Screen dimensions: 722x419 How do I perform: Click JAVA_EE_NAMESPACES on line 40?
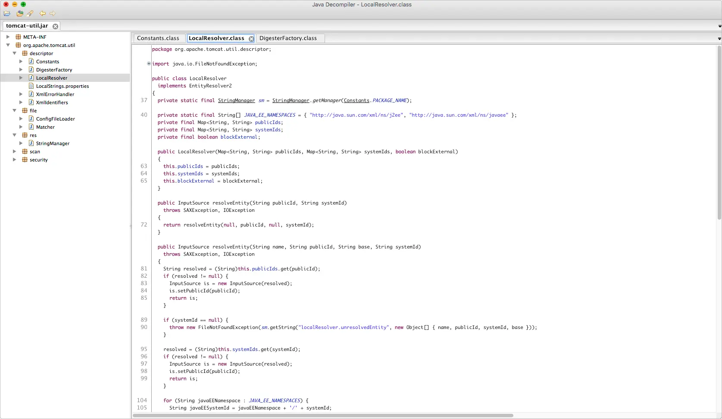click(x=270, y=115)
